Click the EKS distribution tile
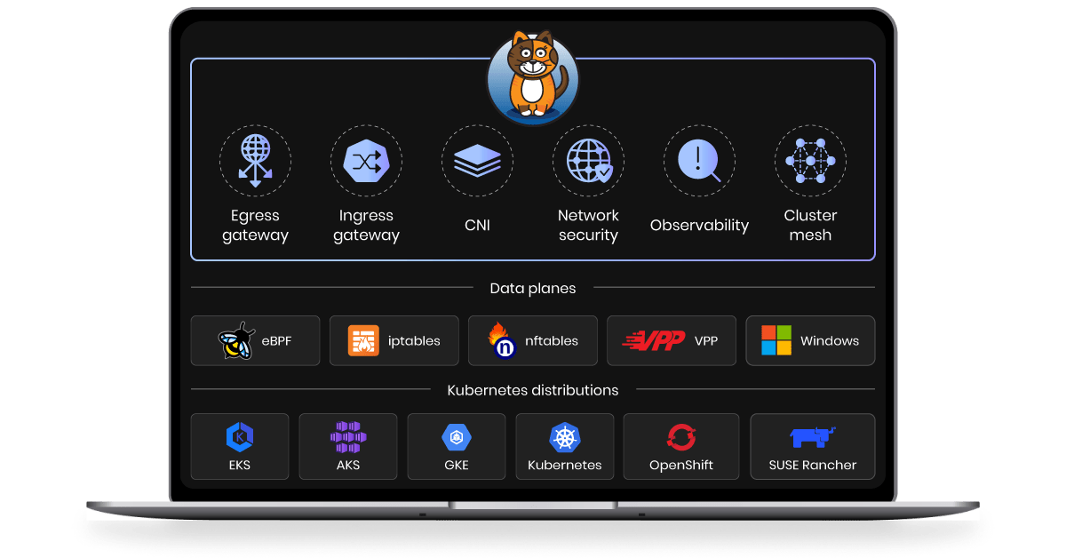 (240, 446)
